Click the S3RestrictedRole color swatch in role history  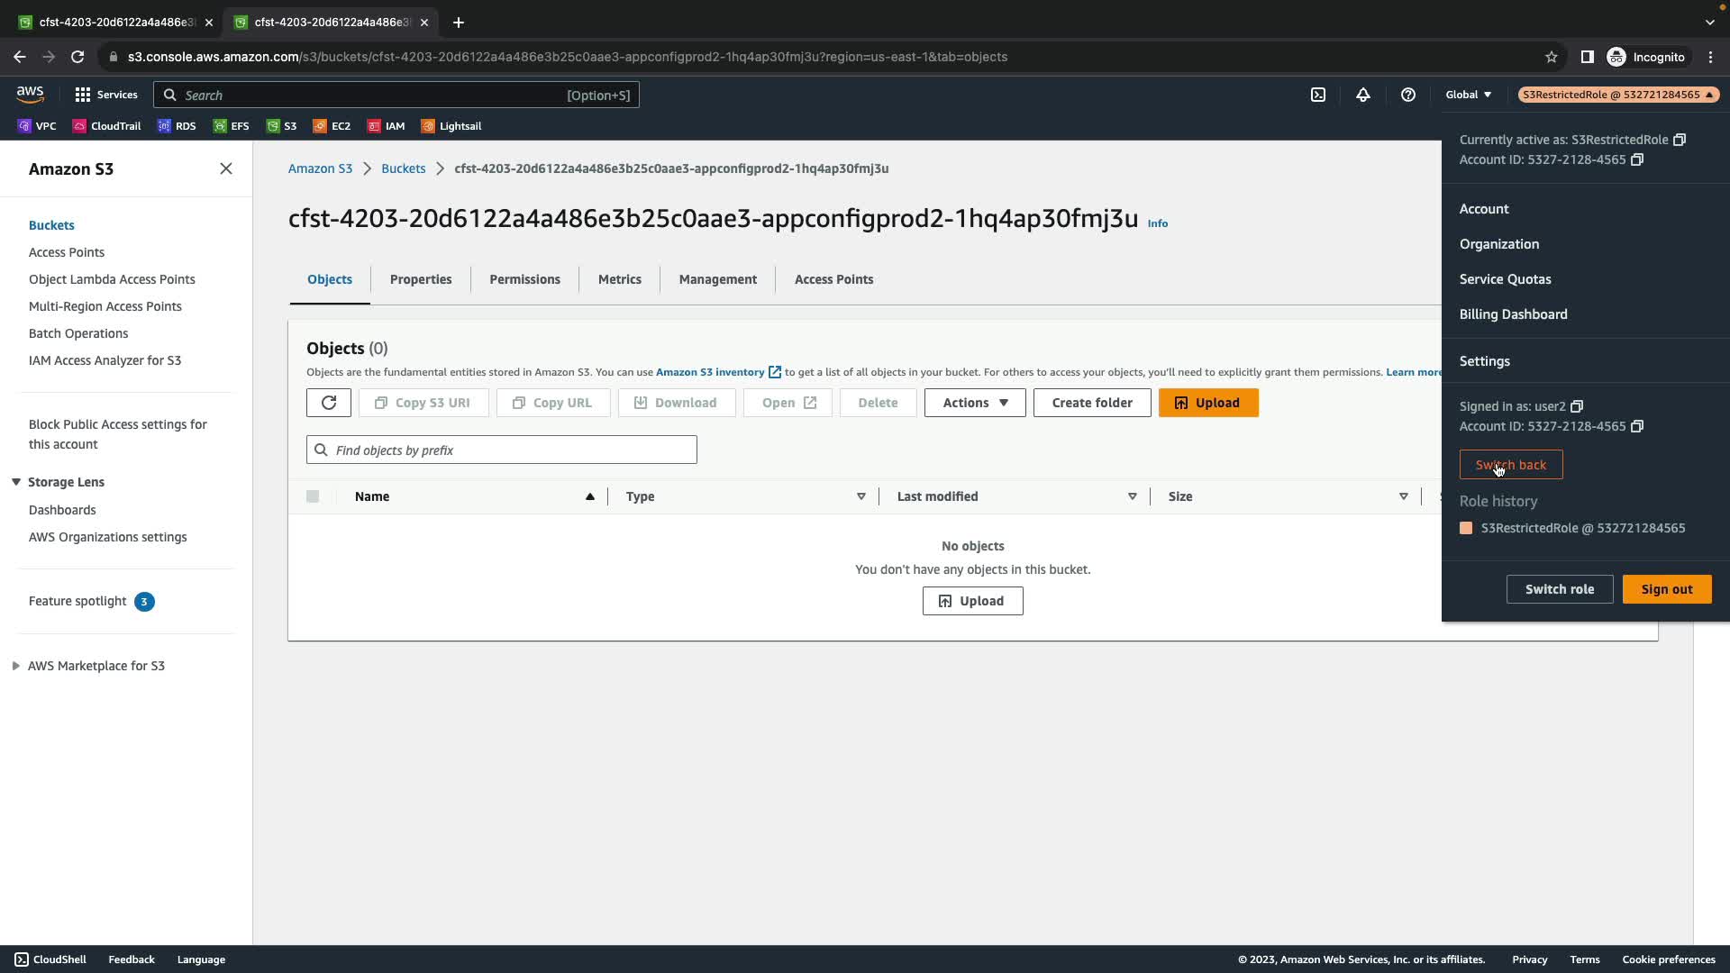pyautogui.click(x=1466, y=528)
